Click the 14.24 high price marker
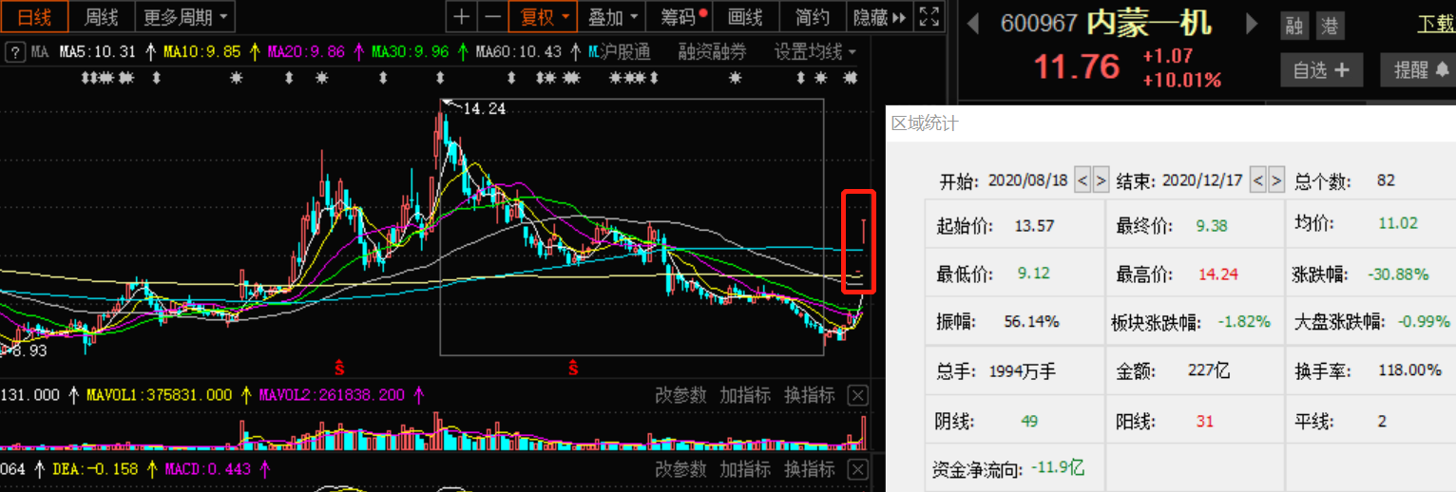This screenshot has height=492, width=1456. click(x=484, y=109)
